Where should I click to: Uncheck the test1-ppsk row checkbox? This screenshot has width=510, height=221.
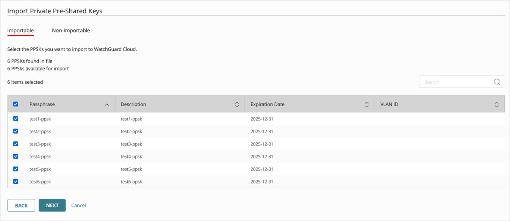16,119
